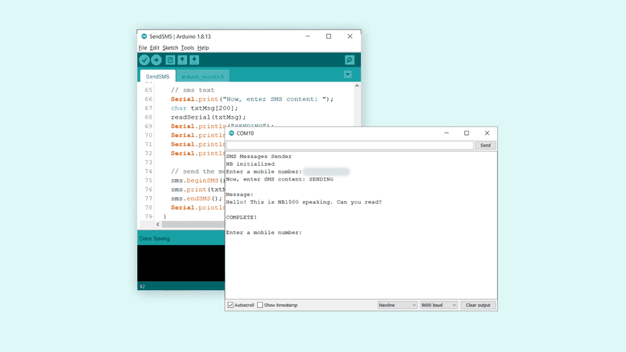Click the editor scroll-up arrow

[357, 86]
